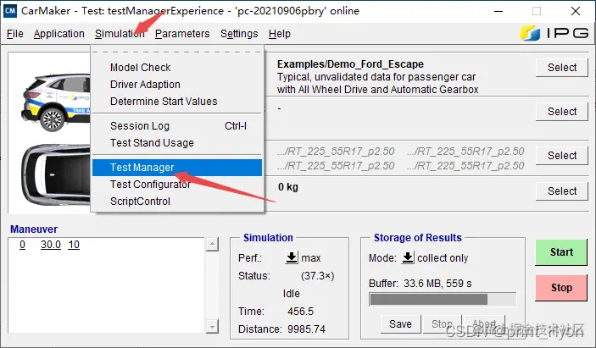Click the side view vehicle thumbnail
The height and width of the screenshot is (348, 596).
coord(55,102)
